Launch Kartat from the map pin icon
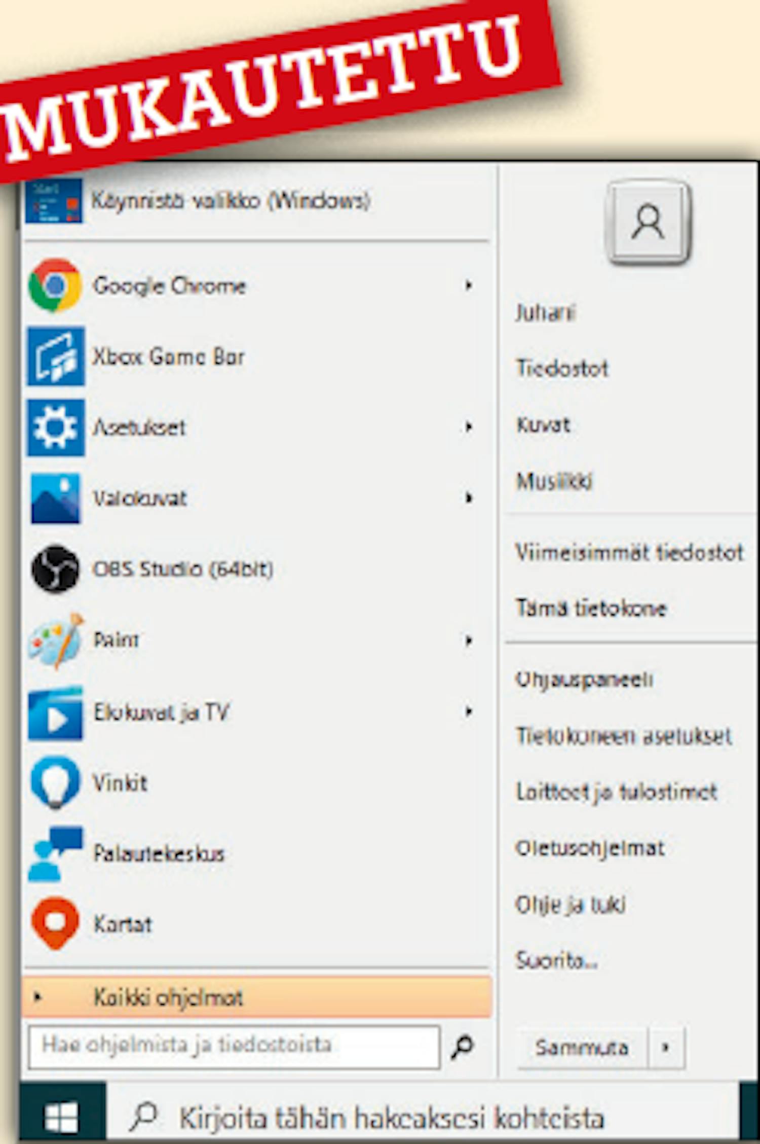Viewport: 760px width, 1144px height. pos(55,924)
